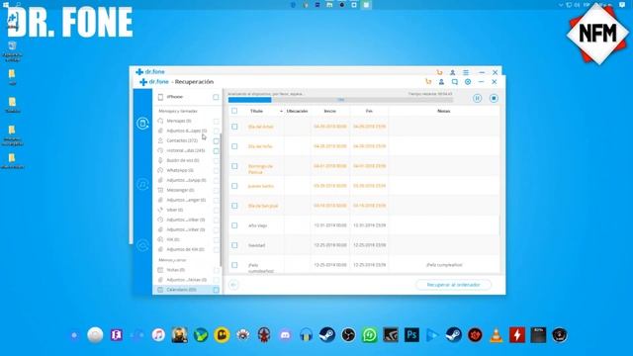Check the Navidad row checkbox
Image resolution: width=633 pixels, height=356 pixels.
click(234, 245)
